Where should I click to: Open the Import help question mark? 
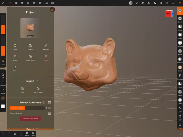(x=37, y=81)
